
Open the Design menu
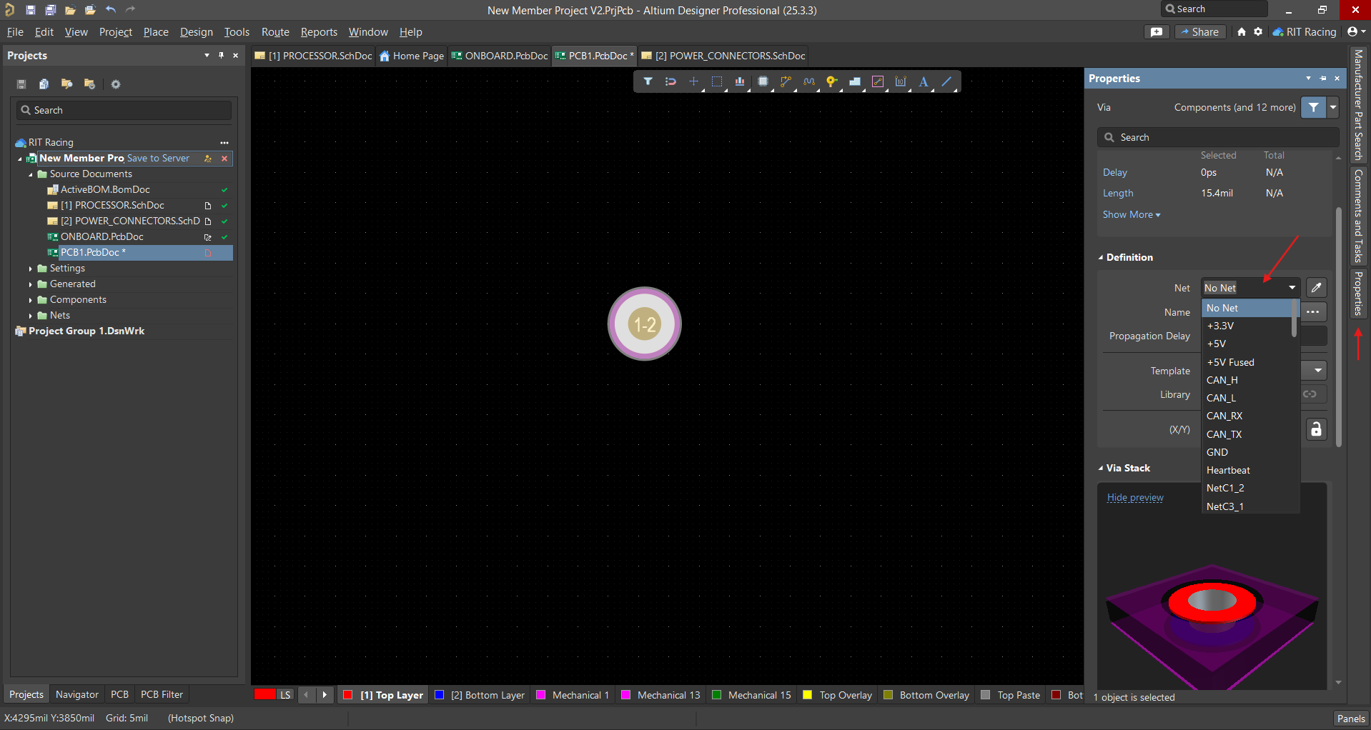pyautogui.click(x=196, y=32)
